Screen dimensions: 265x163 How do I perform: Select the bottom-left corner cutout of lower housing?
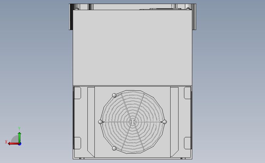(x=77, y=143)
